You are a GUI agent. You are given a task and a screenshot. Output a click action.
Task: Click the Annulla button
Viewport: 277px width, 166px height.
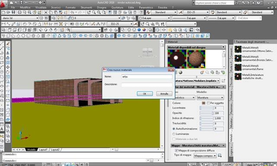coord(164,94)
